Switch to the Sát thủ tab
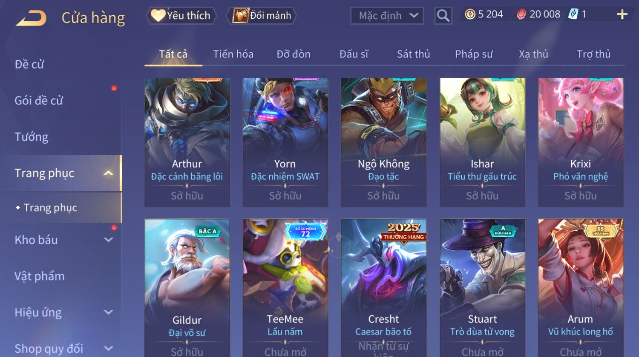 pos(413,54)
